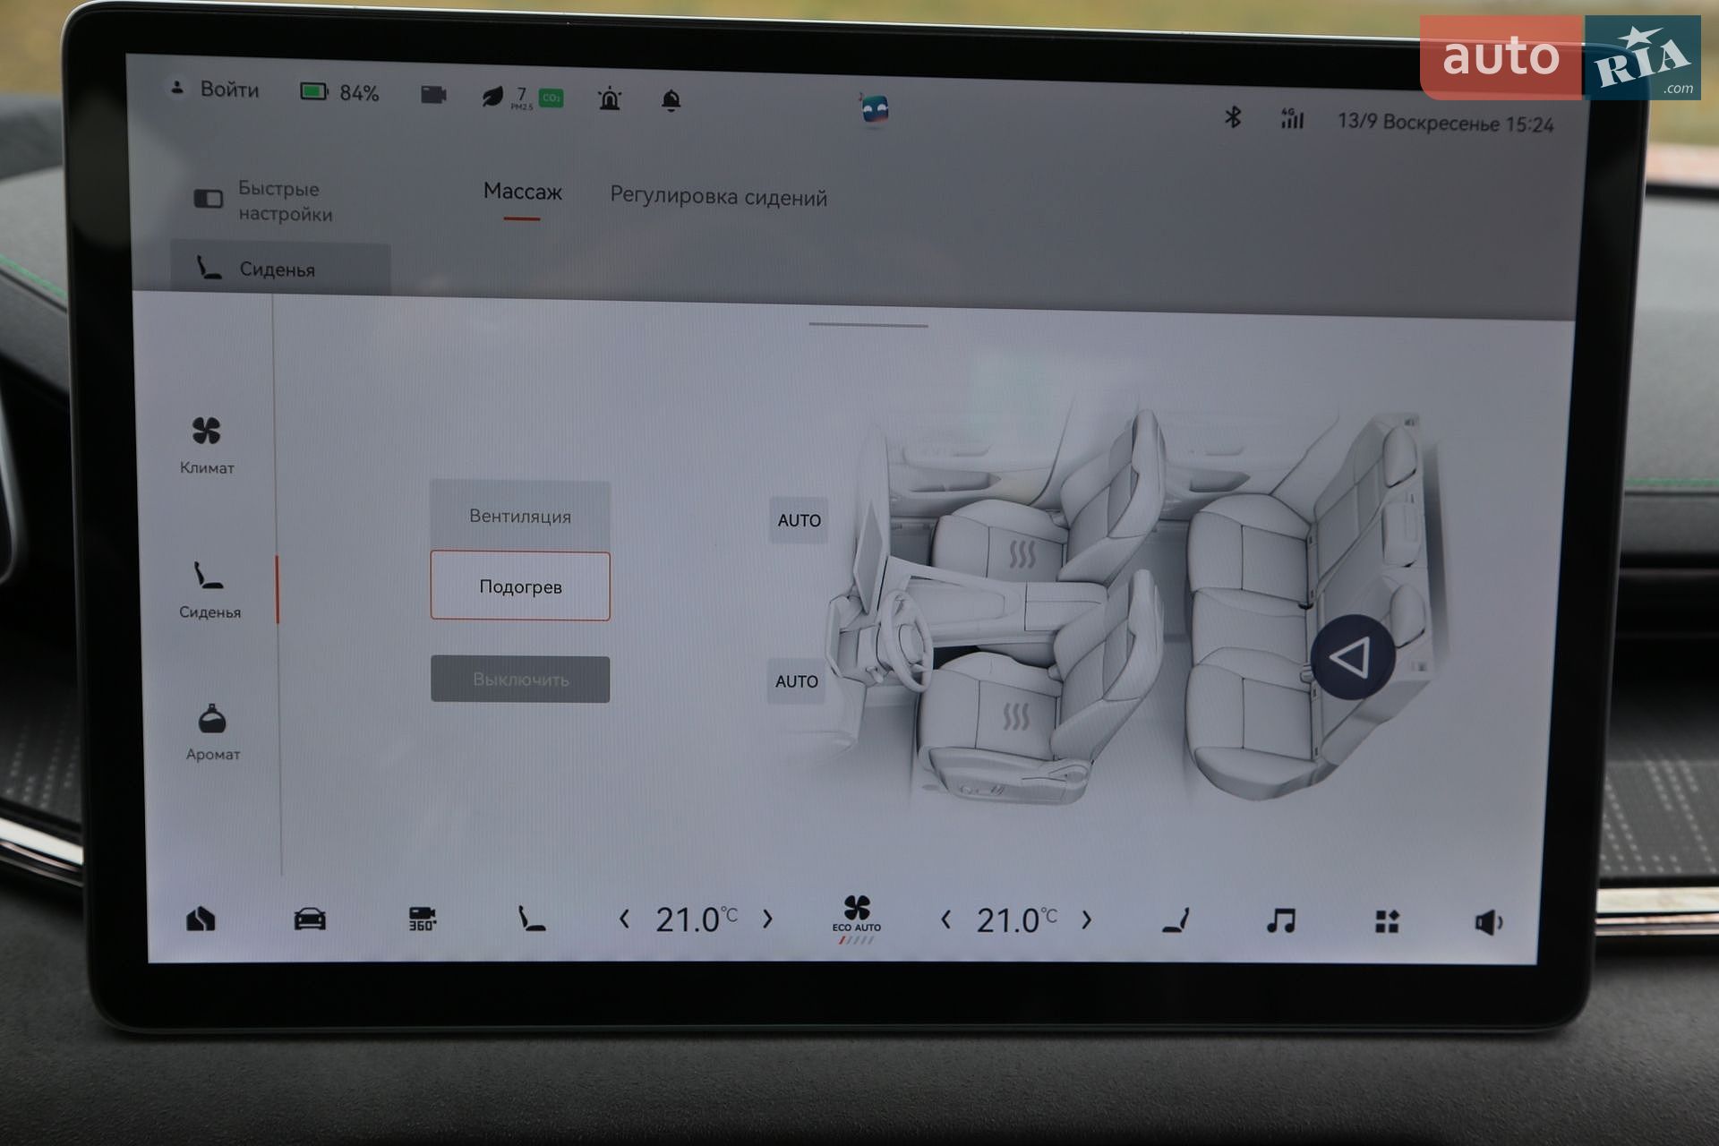The image size is (1719, 1146).
Task: Open vehicle settings car icon
Action: click(x=310, y=919)
